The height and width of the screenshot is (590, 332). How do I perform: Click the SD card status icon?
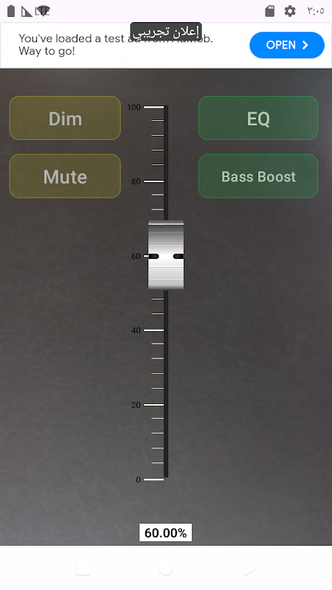[x=270, y=11]
